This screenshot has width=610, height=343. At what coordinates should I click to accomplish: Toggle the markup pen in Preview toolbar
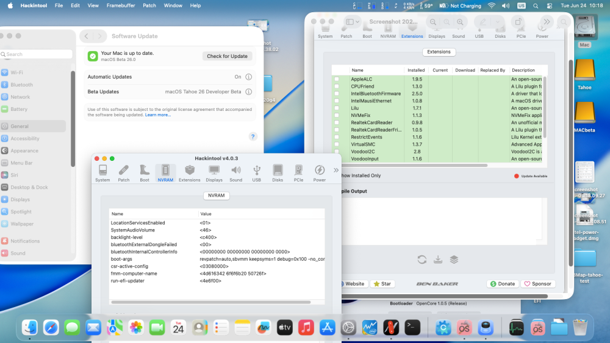pos(483,22)
